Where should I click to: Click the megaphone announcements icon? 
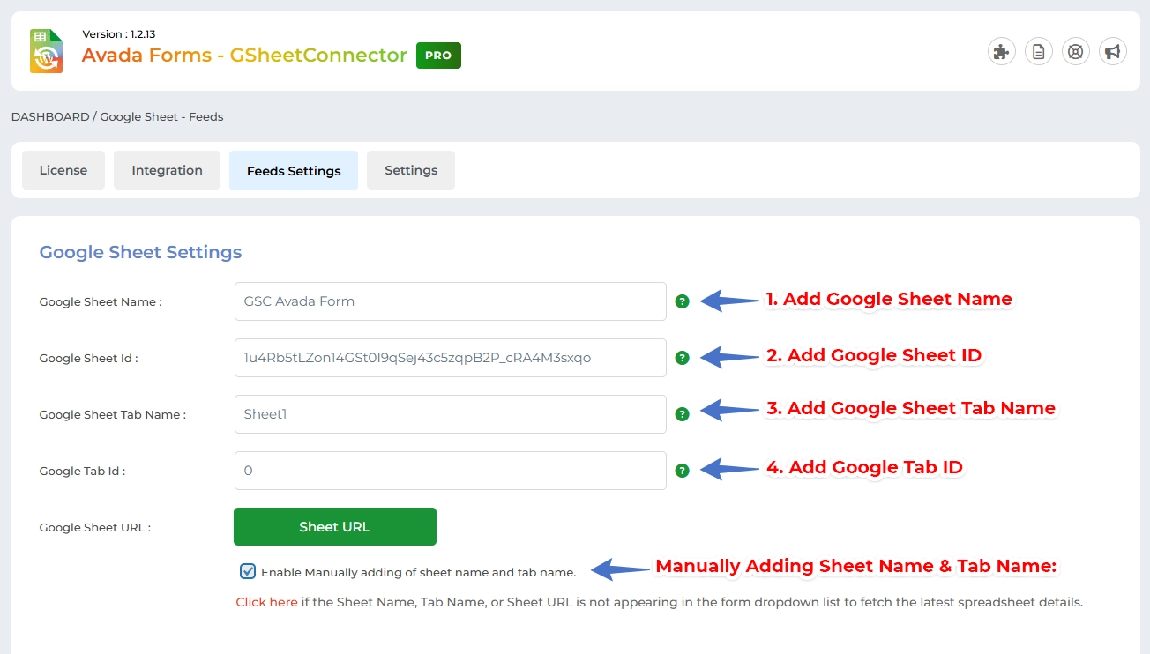(x=1112, y=52)
